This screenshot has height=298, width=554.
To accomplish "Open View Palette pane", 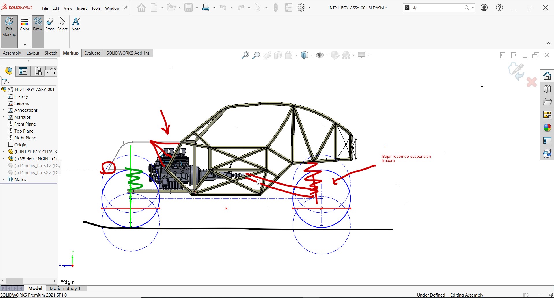I will (x=547, y=115).
